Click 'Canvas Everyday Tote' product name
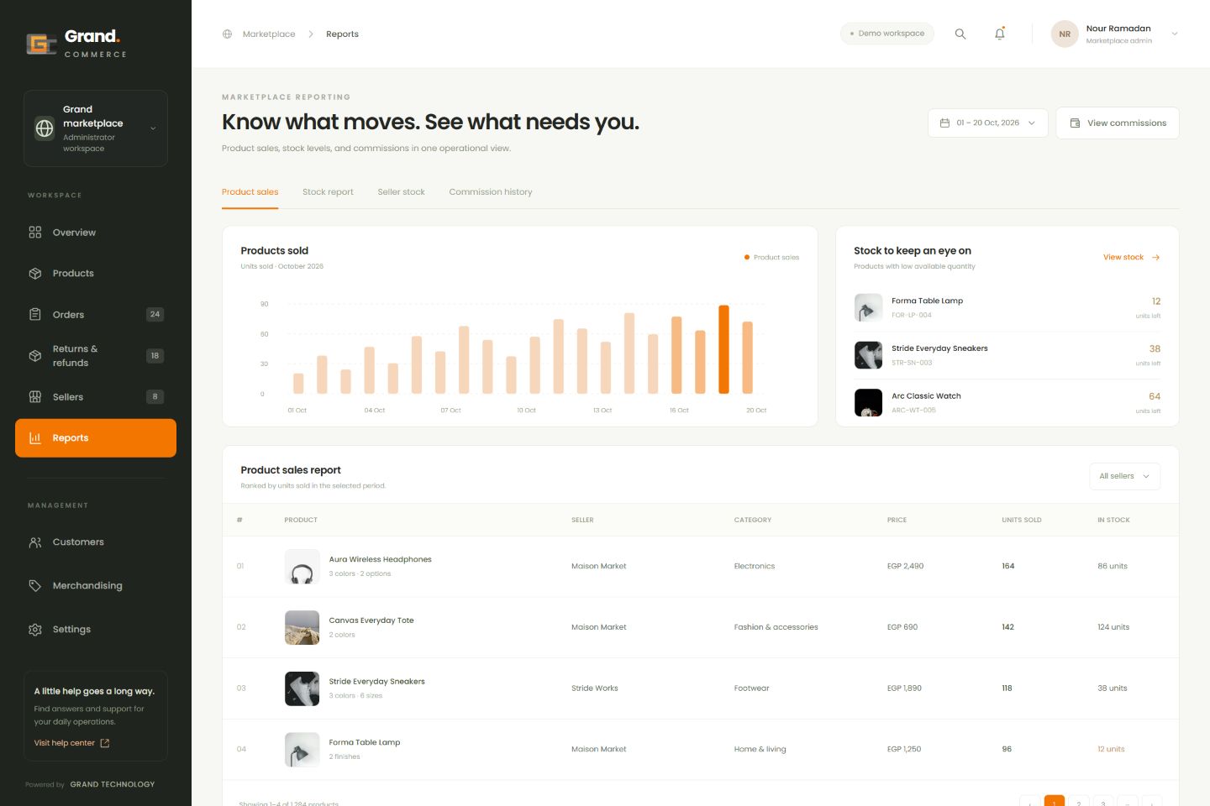 pyautogui.click(x=371, y=620)
